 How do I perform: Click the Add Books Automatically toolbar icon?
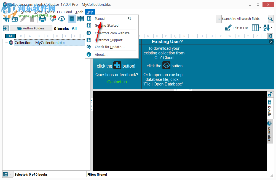click(6, 19)
